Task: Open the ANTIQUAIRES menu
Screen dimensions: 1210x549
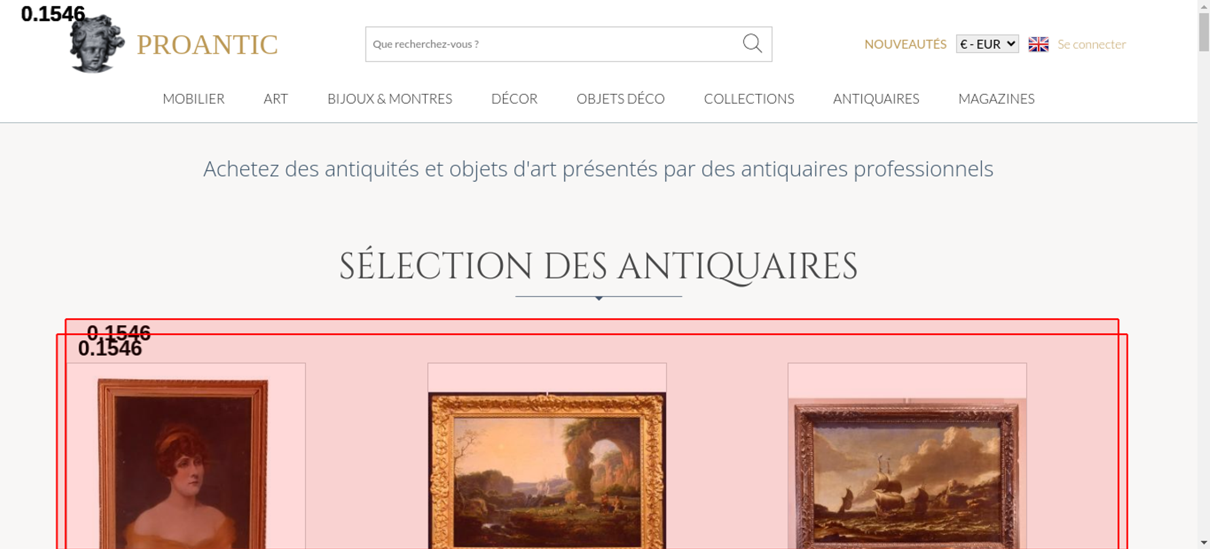Action: [876, 99]
